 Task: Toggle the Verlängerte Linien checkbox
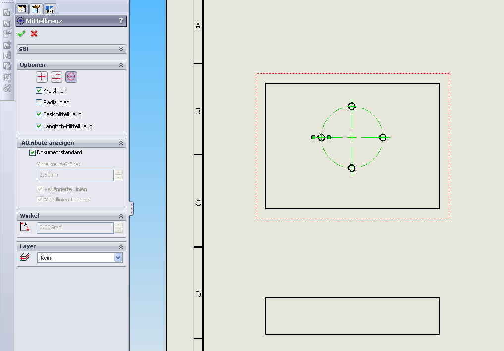pos(40,189)
